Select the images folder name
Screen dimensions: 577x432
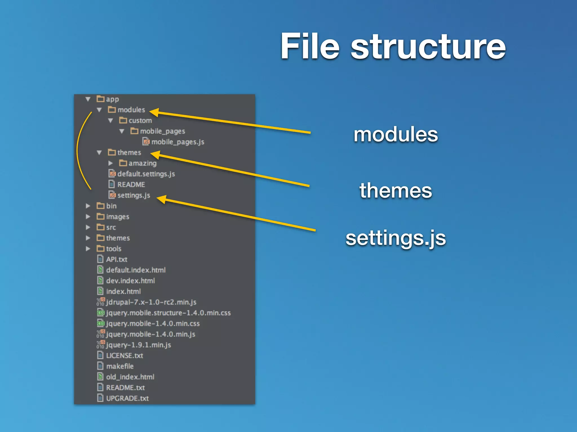[118, 217]
